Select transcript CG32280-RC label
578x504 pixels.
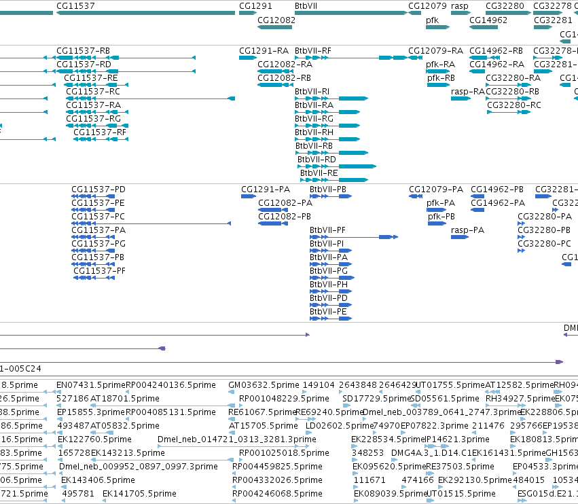[x=514, y=105]
